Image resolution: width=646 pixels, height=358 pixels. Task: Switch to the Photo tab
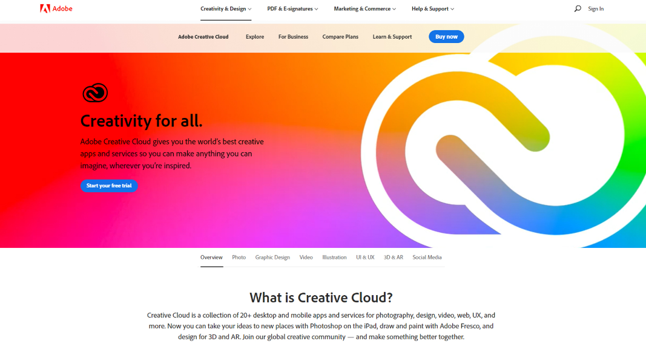point(239,257)
